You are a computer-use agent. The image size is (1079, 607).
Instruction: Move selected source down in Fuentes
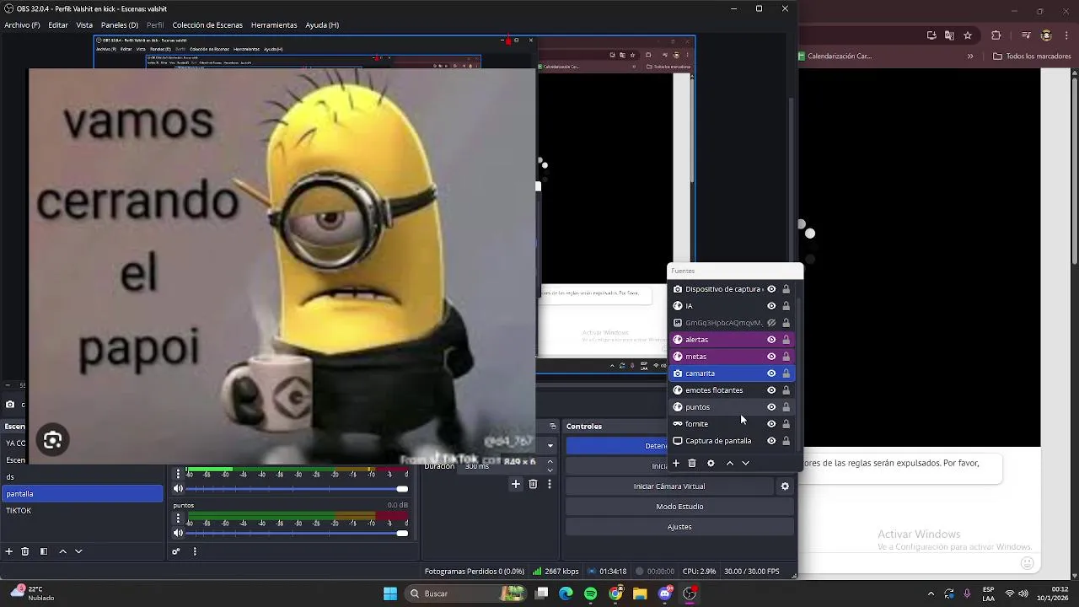pos(745,463)
